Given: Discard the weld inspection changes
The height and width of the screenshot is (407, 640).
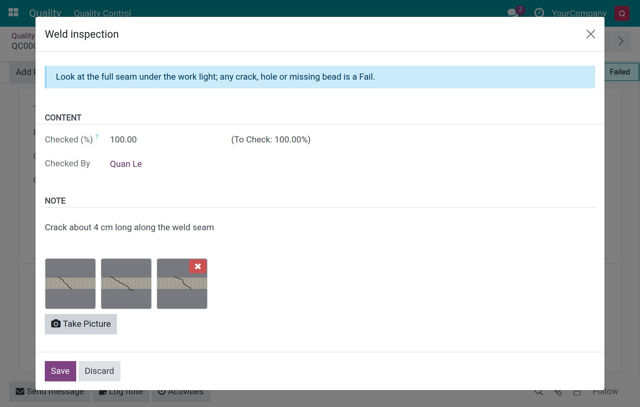Looking at the screenshot, I should pos(99,371).
